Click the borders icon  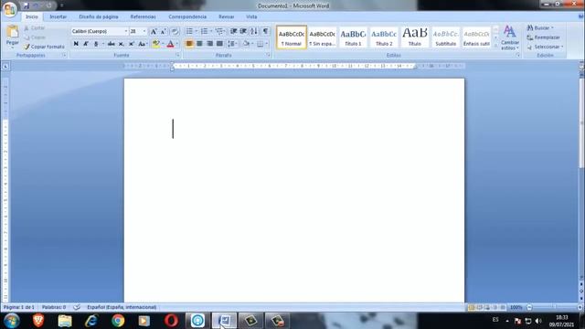[x=260, y=44]
